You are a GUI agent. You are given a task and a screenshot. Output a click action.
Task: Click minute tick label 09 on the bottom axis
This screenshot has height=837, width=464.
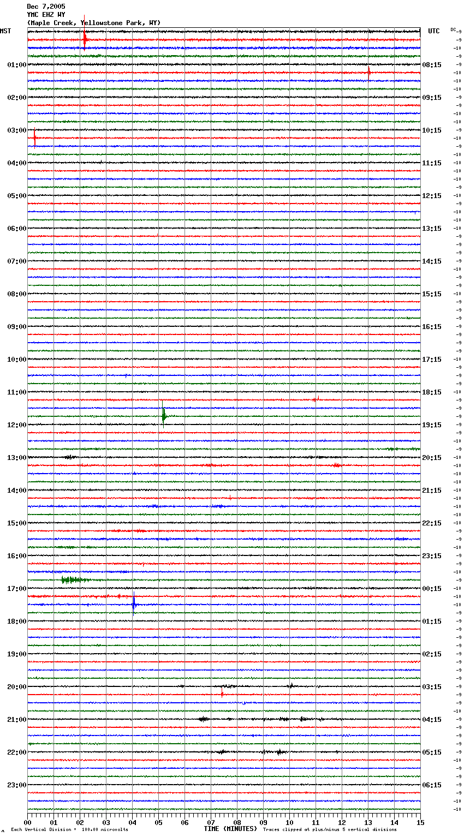pyautogui.click(x=263, y=822)
